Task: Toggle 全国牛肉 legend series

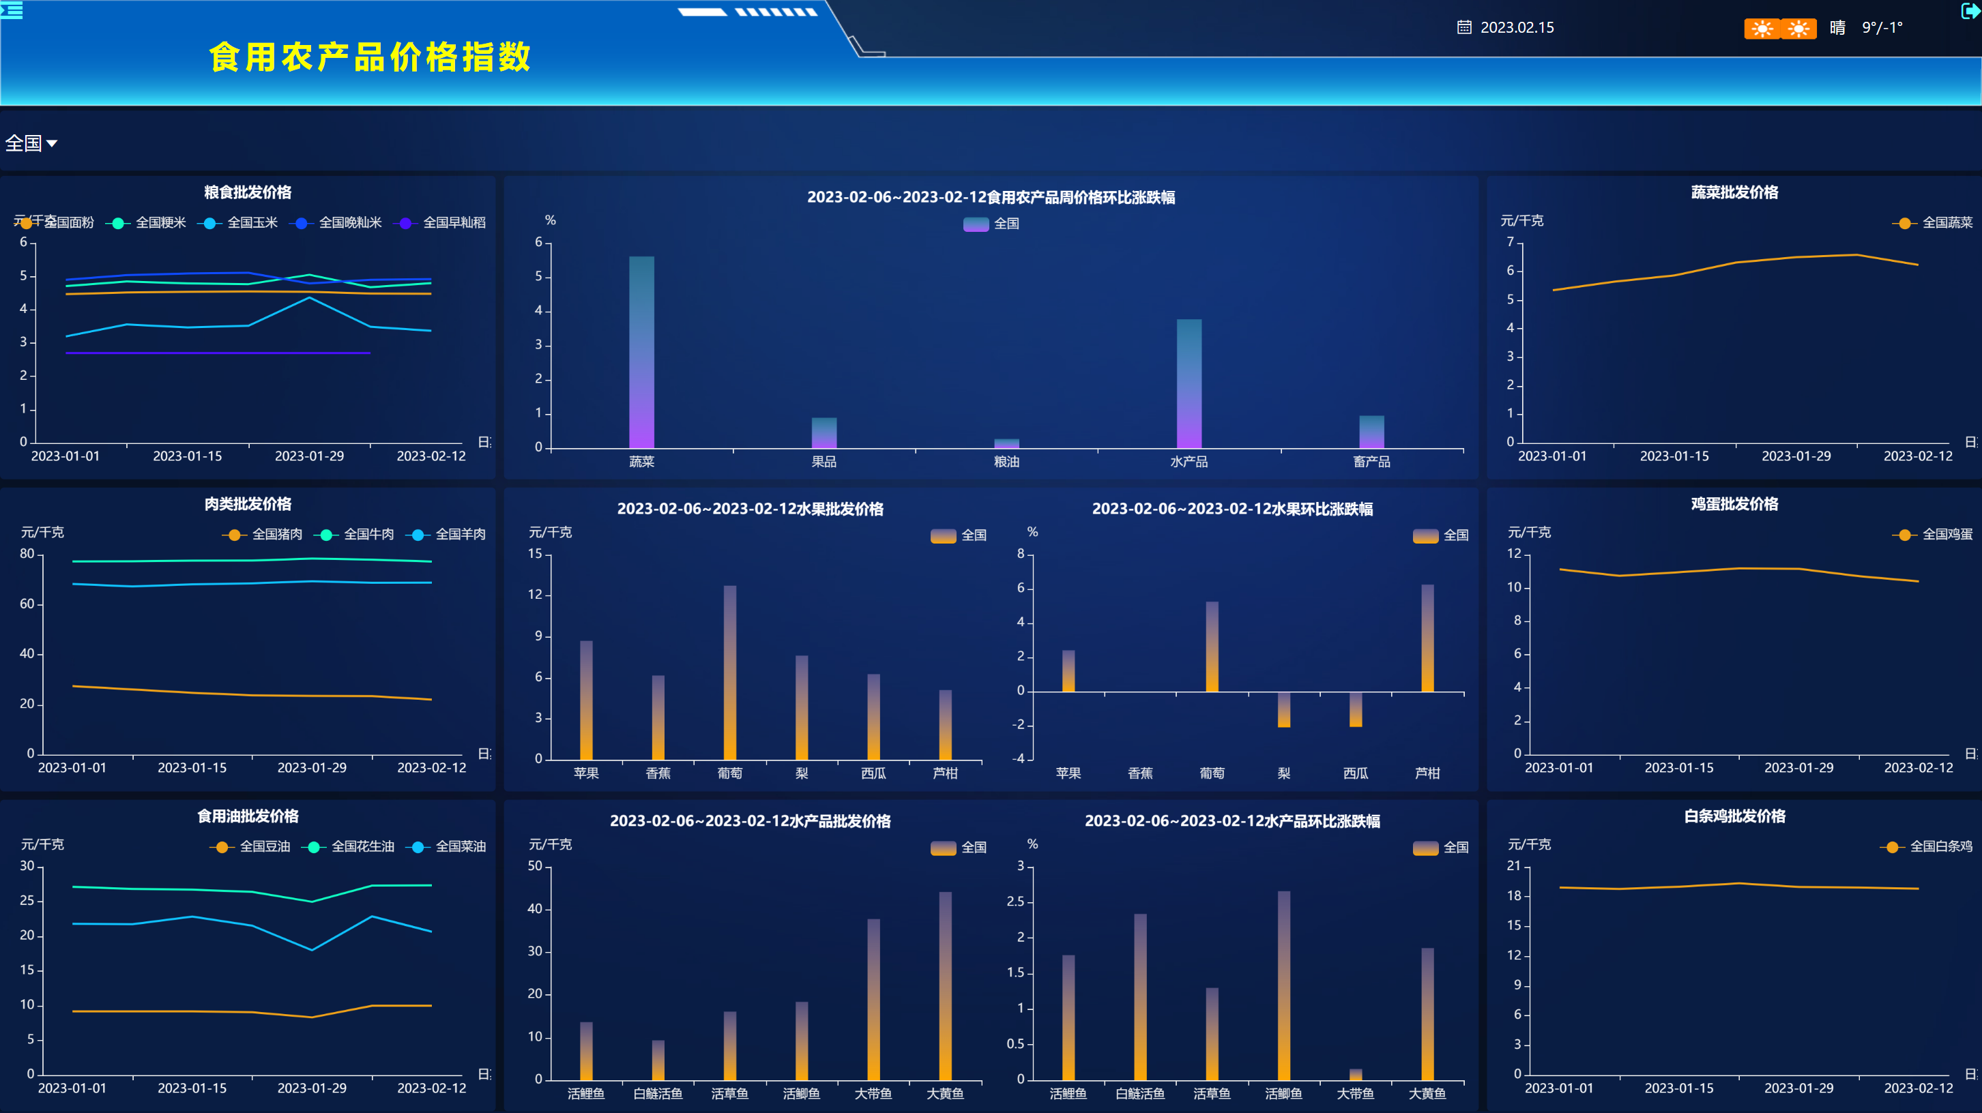Action: coord(353,534)
